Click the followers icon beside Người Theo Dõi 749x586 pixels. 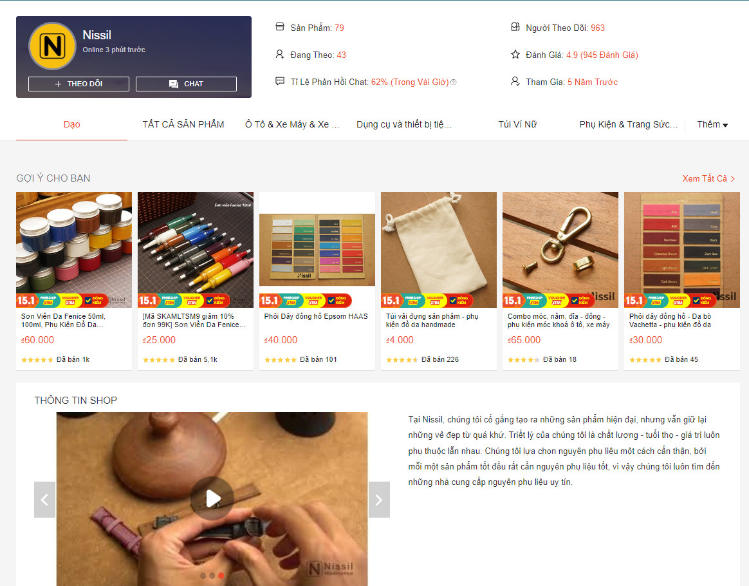515,27
